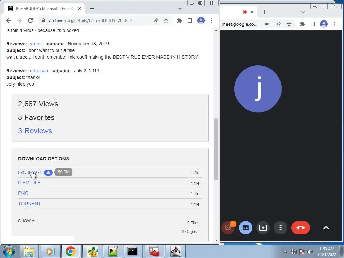Close the recording Meet tab
The height and width of the screenshot is (258, 344).
point(252,12)
